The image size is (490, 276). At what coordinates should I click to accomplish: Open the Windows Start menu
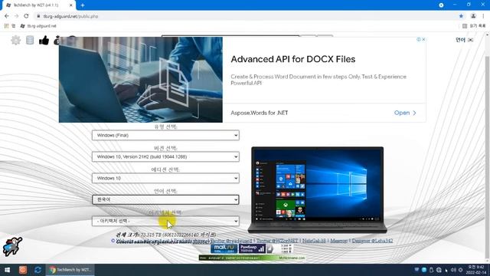(7, 270)
